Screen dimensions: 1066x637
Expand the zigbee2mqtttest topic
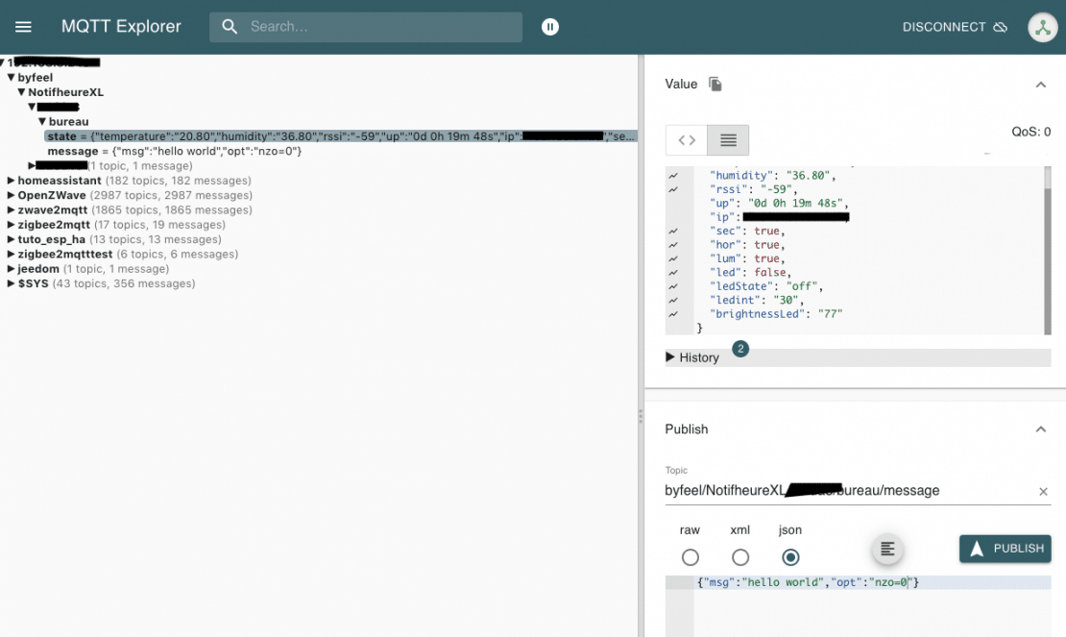point(11,254)
